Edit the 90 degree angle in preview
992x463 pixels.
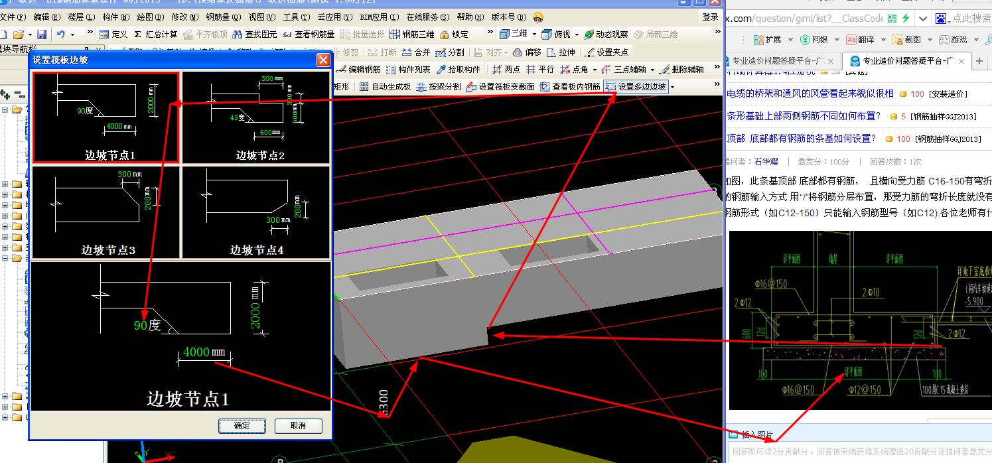147,326
